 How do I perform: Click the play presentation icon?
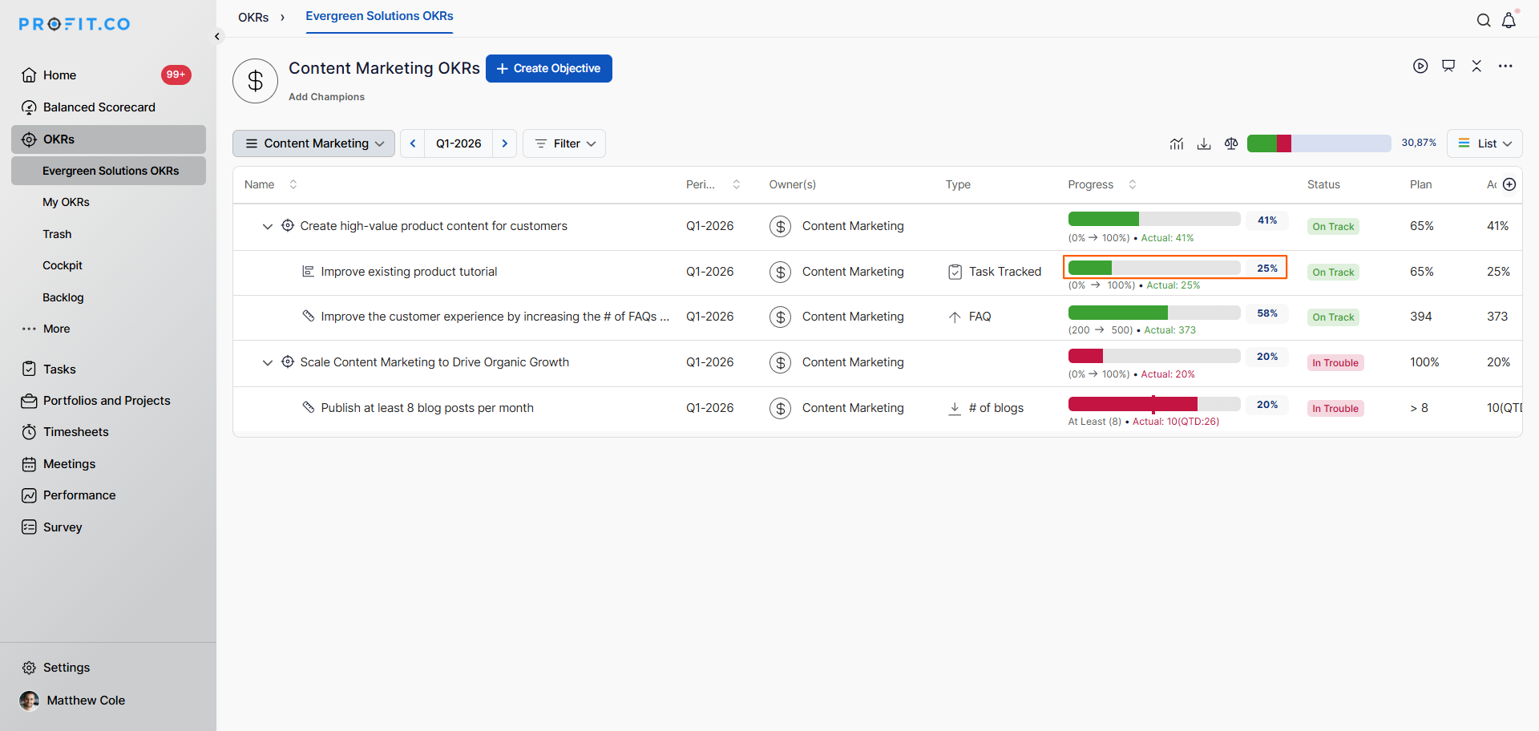[x=1420, y=67]
